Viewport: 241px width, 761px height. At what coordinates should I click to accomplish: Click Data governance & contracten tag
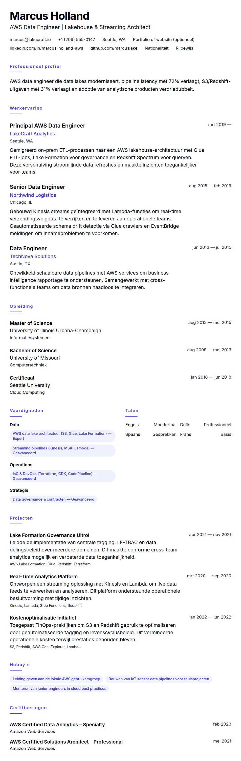[53, 499]
